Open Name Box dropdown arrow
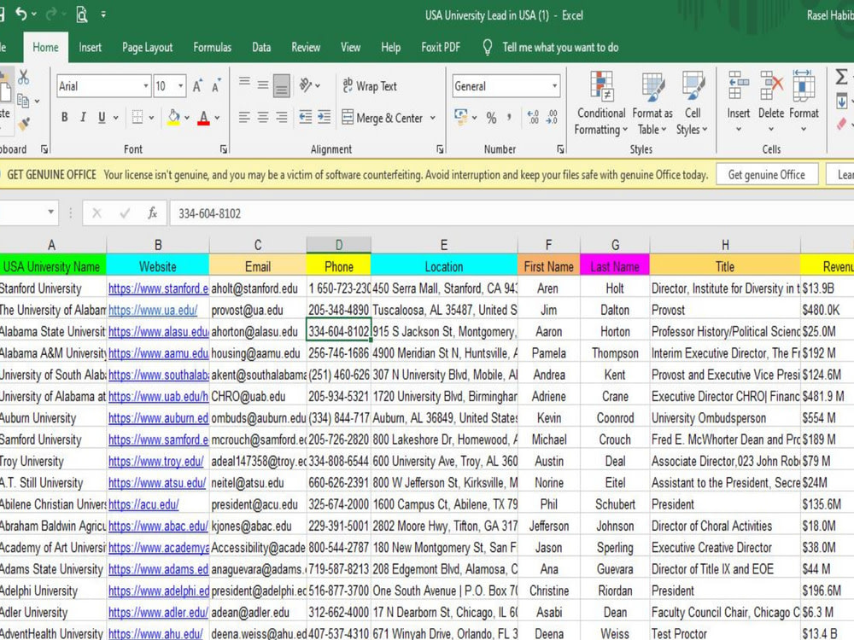The width and height of the screenshot is (854, 640). tap(50, 212)
